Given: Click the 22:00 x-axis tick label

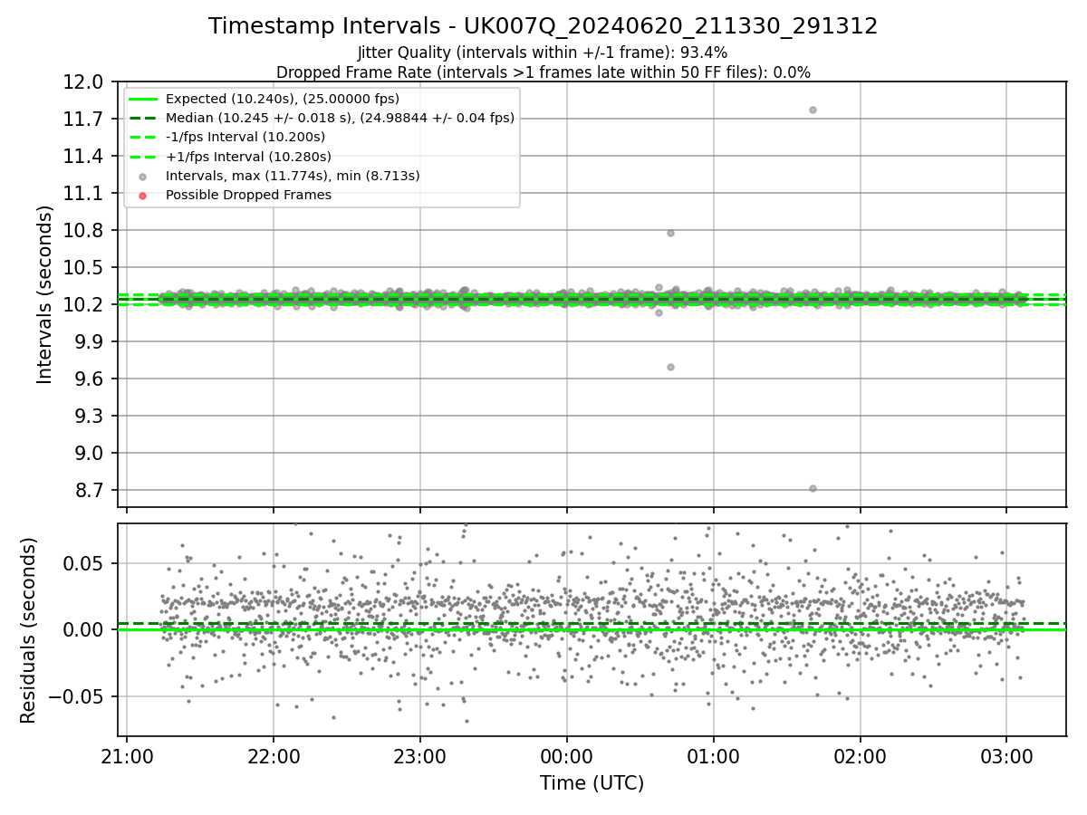Looking at the screenshot, I should pos(274,755).
